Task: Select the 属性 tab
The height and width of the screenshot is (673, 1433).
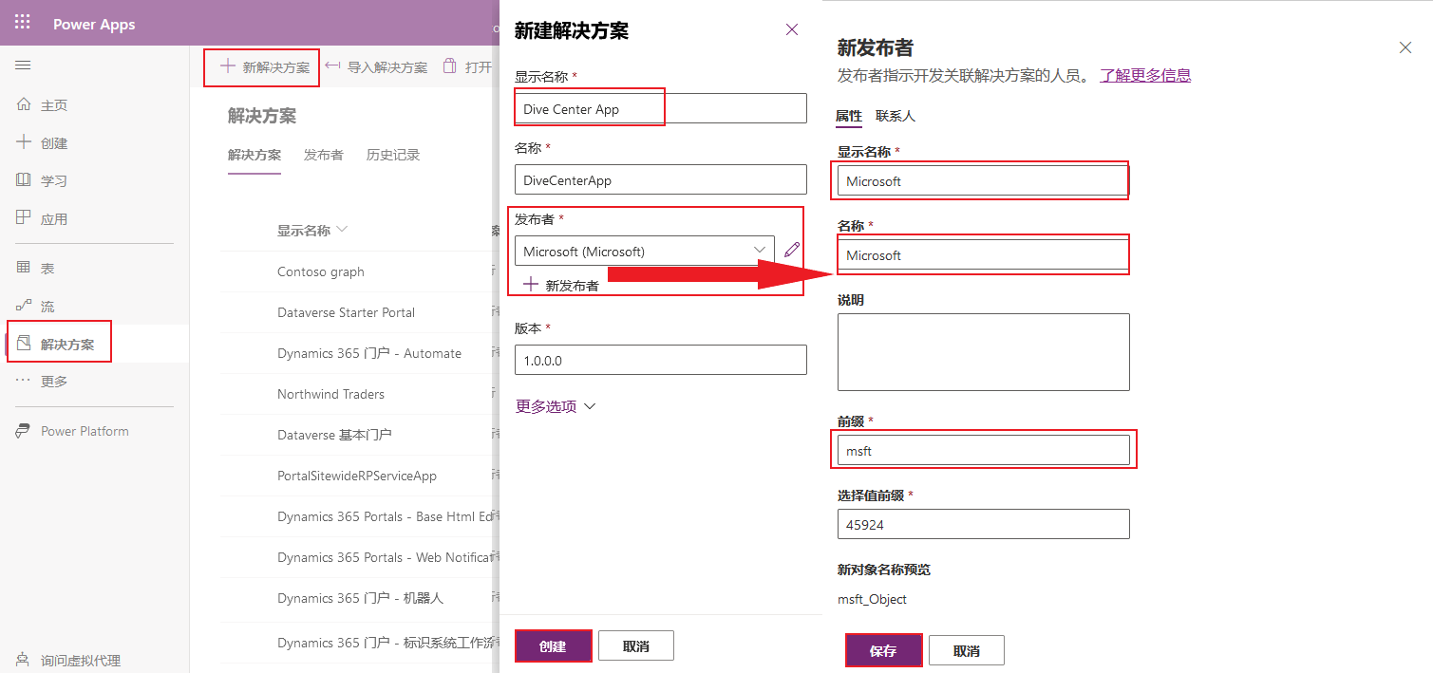Action: pyautogui.click(x=849, y=116)
